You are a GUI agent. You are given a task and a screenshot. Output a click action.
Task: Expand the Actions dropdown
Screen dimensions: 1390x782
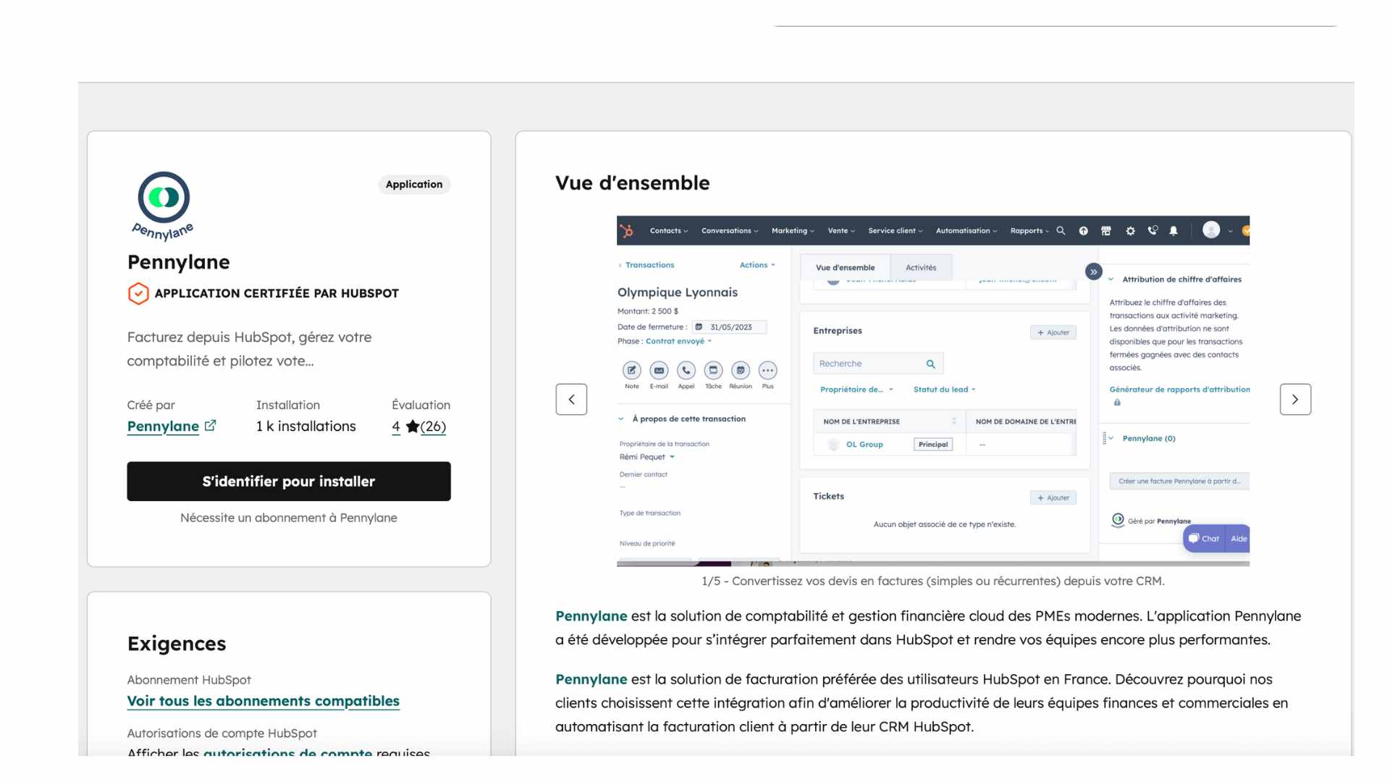point(757,265)
